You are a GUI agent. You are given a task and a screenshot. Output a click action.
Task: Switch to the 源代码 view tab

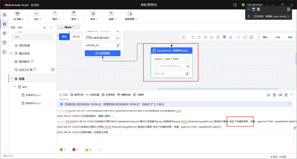point(76,36)
